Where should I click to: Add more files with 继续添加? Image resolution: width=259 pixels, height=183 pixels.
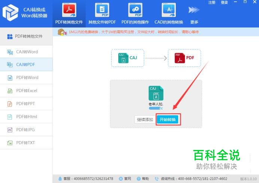[x=145, y=119]
